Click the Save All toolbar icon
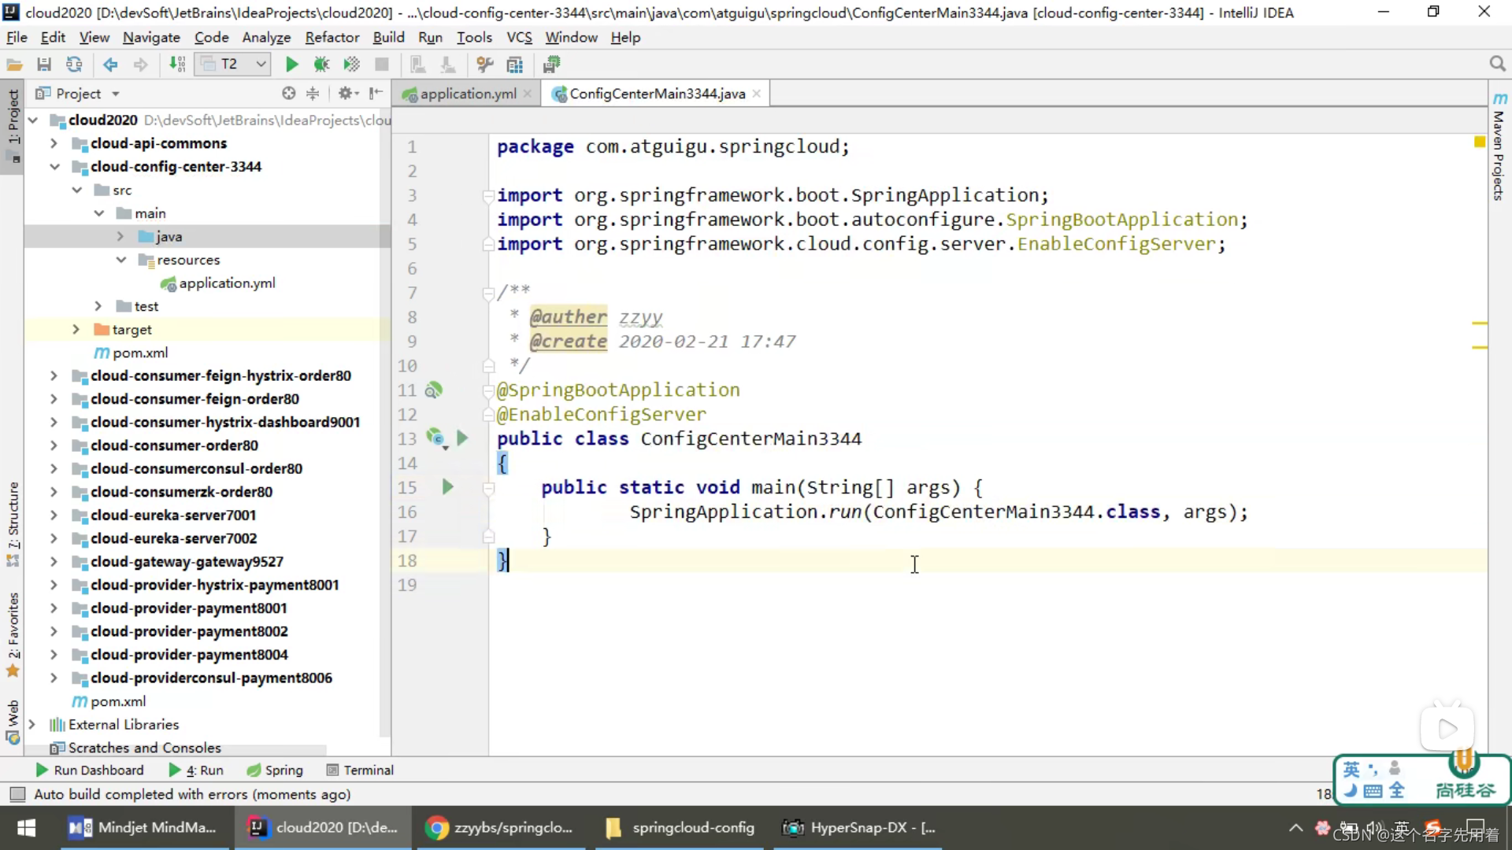The image size is (1512, 850). pos(44,65)
